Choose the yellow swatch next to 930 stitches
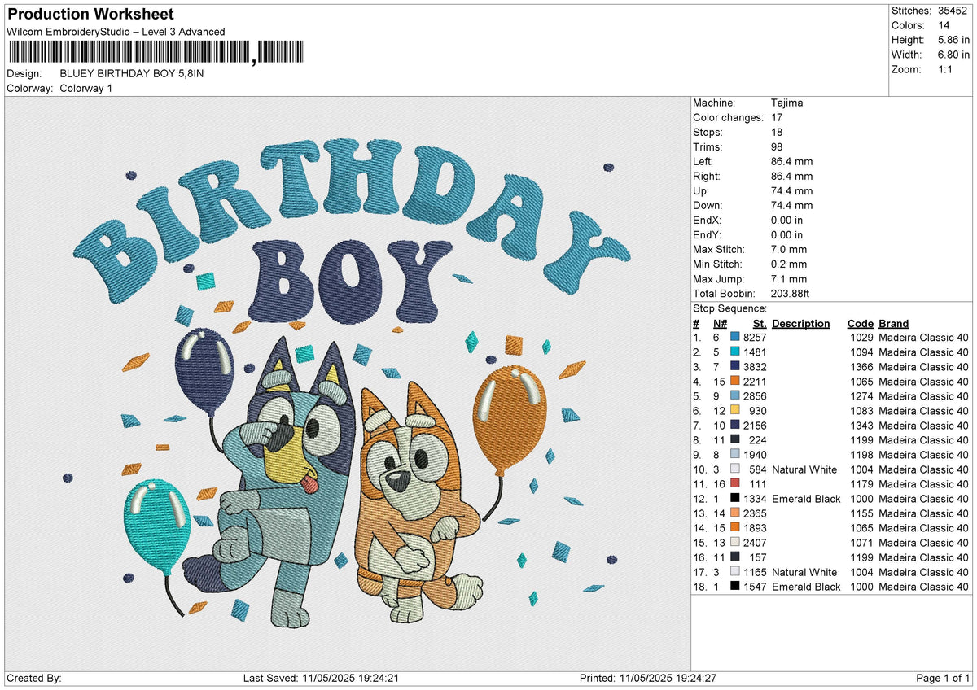 [x=735, y=410]
